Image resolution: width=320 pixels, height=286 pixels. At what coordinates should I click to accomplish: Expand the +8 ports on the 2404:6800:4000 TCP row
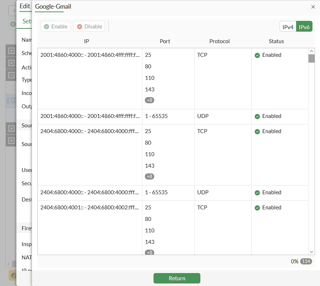[150, 176]
